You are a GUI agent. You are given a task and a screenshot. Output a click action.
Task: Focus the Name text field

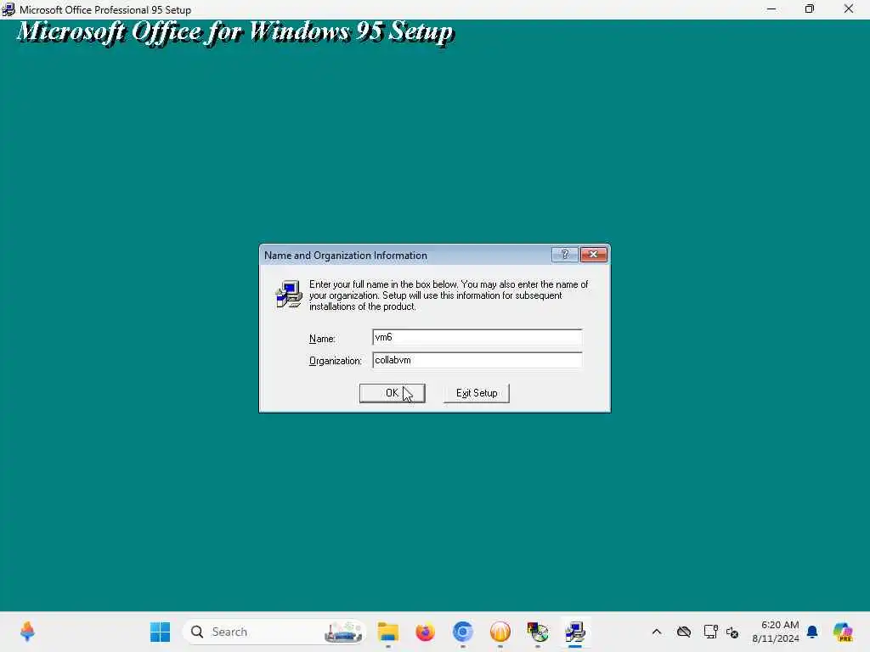point(477,337)
